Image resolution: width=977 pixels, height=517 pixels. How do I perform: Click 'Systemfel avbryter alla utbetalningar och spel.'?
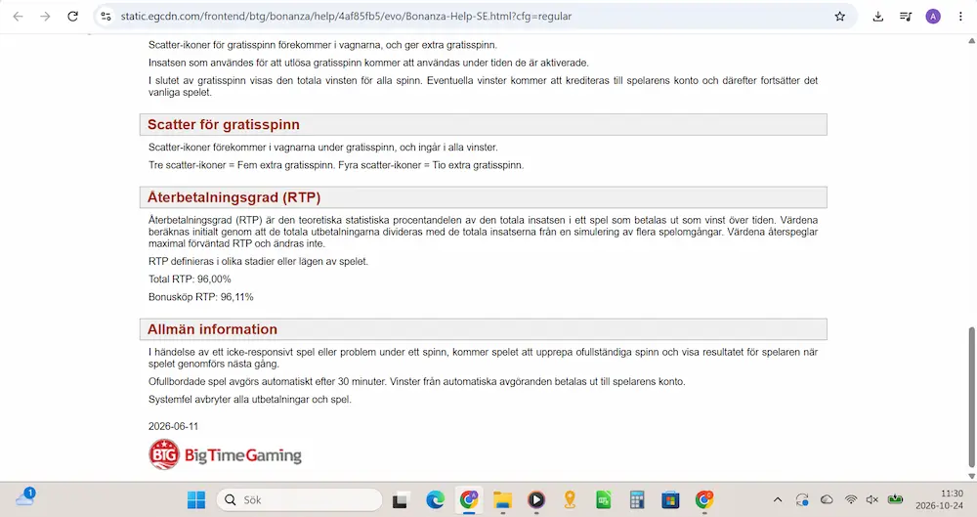(250, 399)
